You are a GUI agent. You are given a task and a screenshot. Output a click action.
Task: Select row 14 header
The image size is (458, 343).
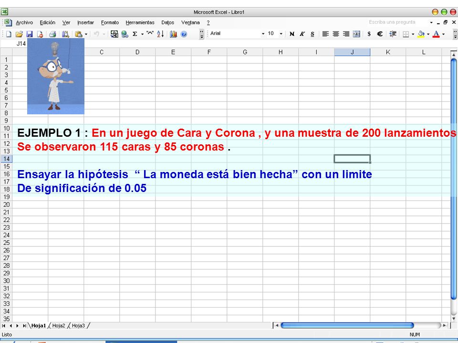(x=6, y=159)
